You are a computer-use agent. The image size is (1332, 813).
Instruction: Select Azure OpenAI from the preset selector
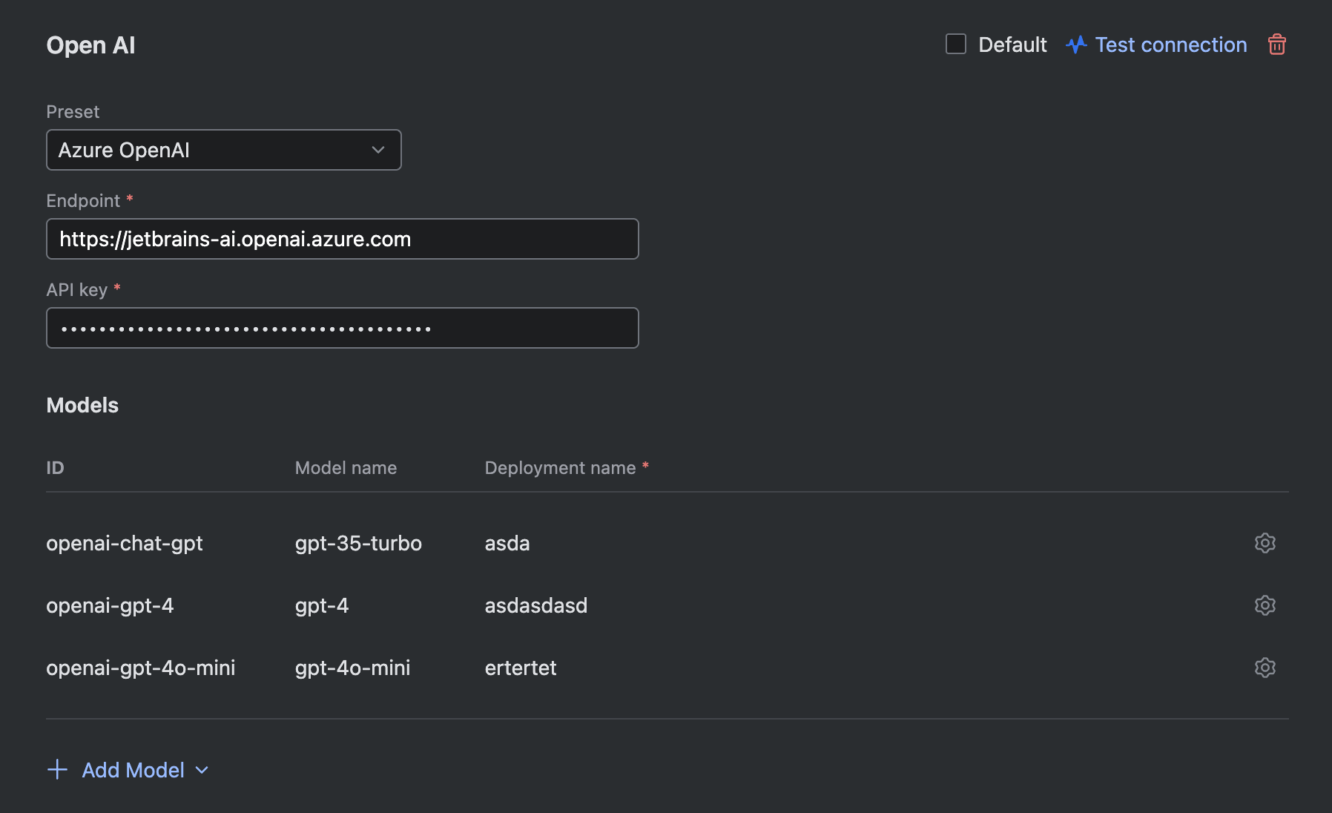(223, 150)
